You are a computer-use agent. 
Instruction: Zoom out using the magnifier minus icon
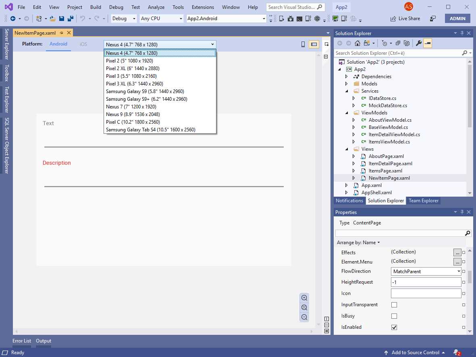pos(304,317)
